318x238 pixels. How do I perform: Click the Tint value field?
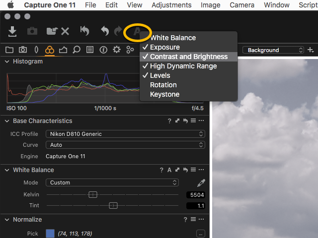pyautogui.click(x=195, y=206)
